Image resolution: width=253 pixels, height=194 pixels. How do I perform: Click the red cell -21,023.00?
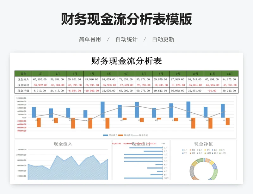tap(178, 85)
